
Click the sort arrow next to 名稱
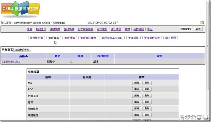[x=26, y=56]
